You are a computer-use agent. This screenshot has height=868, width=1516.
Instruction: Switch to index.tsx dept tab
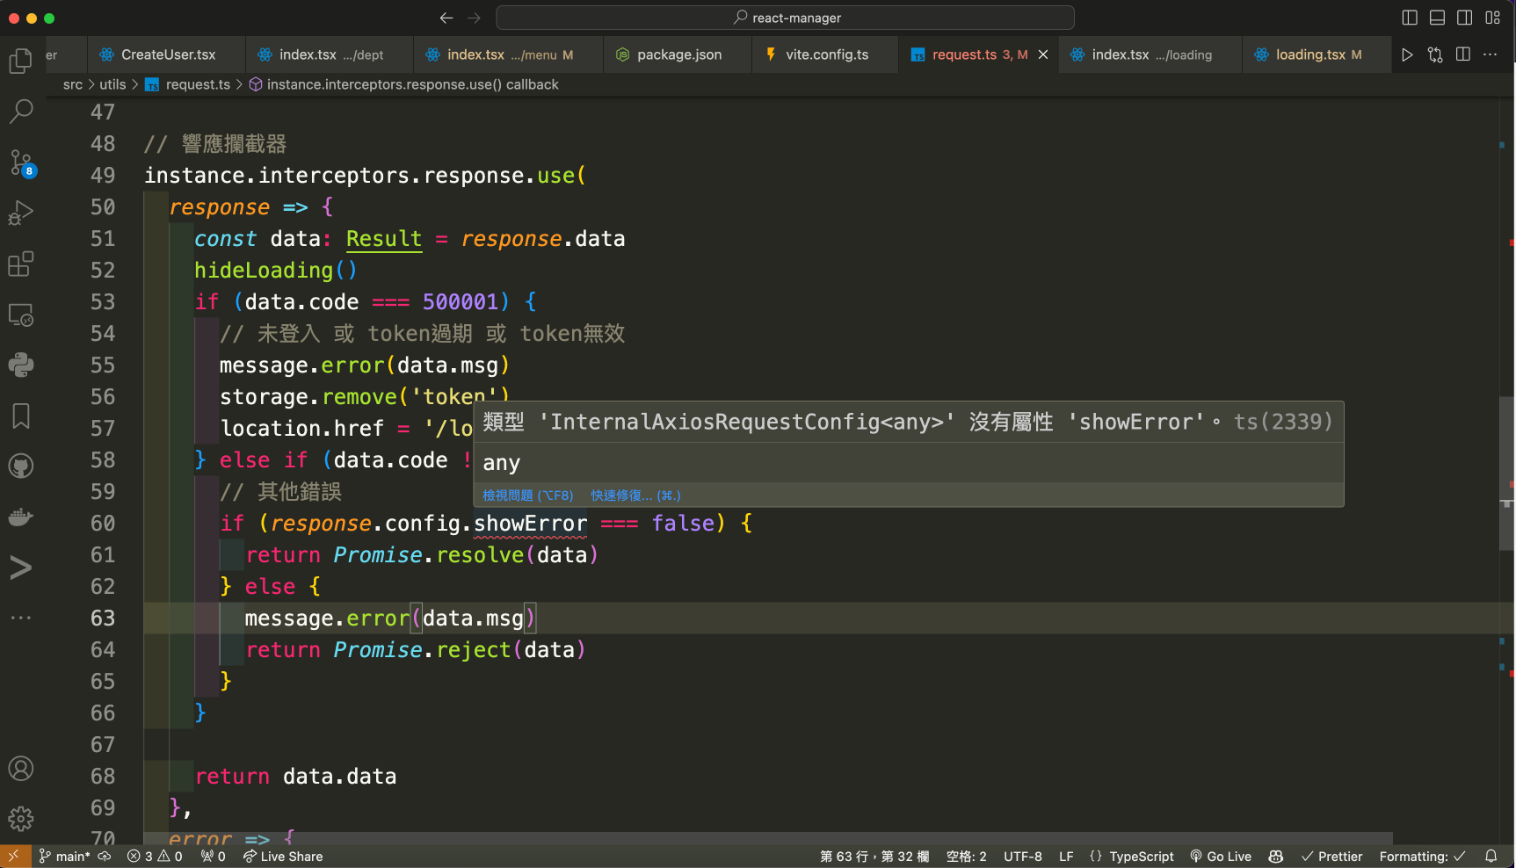click(x=330, y=54)
